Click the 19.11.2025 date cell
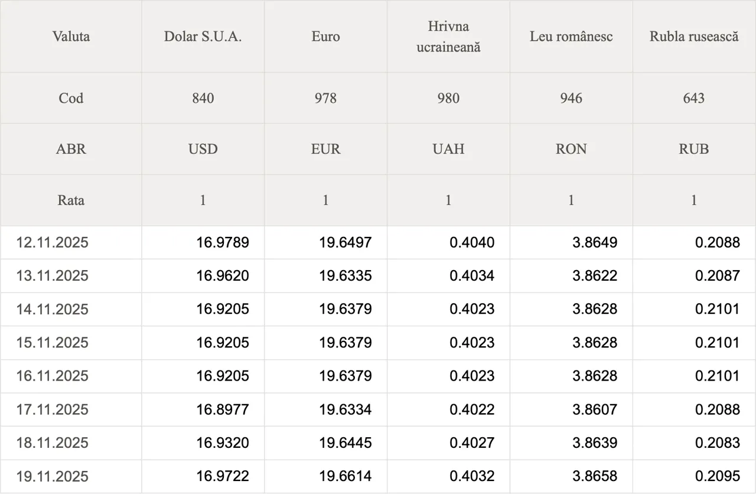 click(x=53, y=476)
